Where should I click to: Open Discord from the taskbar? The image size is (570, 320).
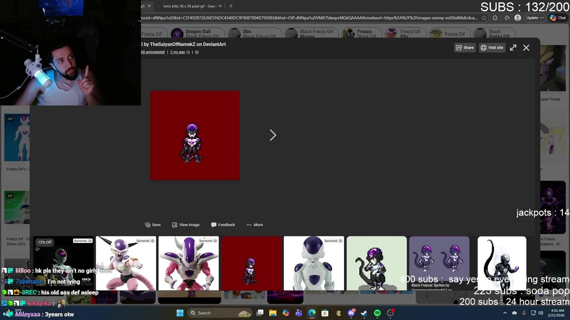(351, 313)
